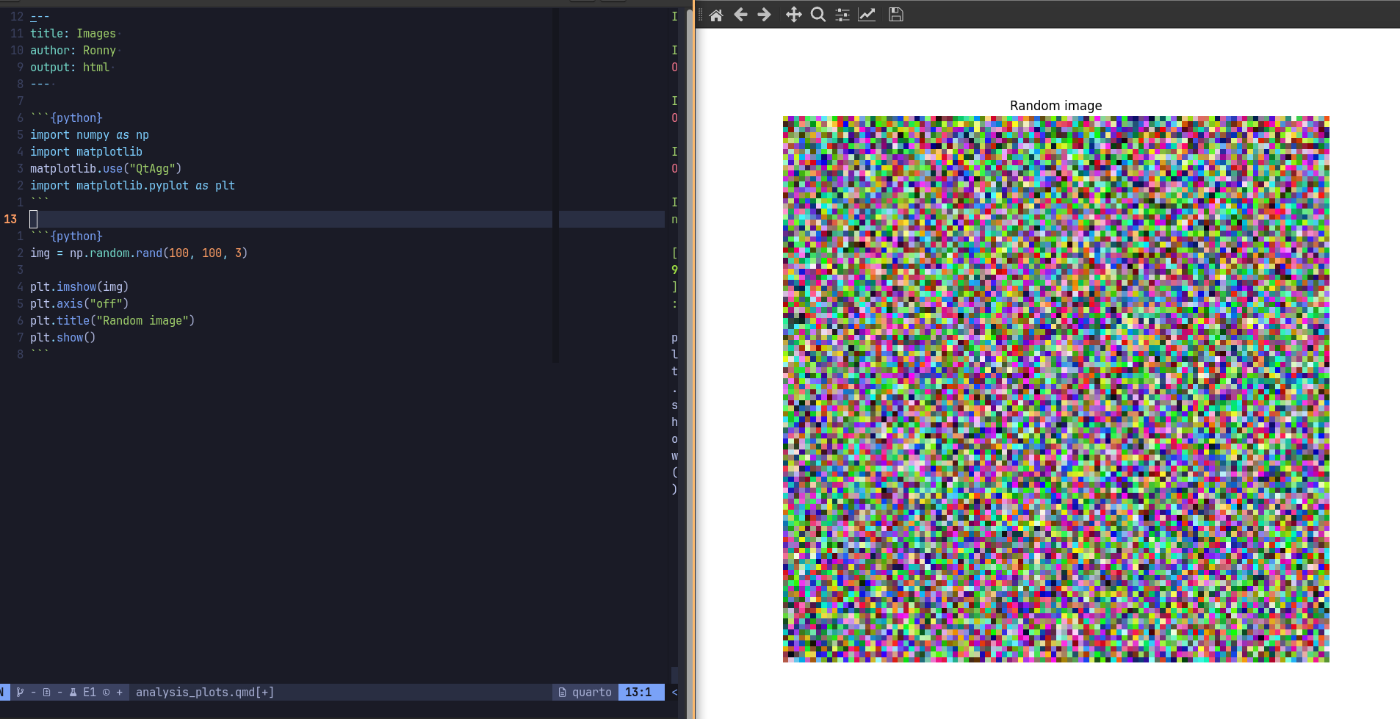
Task: Click the plt.show() line in editor
Action: pos(62,338)
